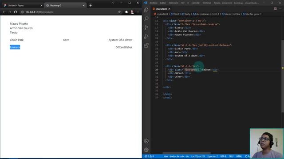284x159 pixels.
Task: Open the Ejecutar menu
Action: [195, 3]
